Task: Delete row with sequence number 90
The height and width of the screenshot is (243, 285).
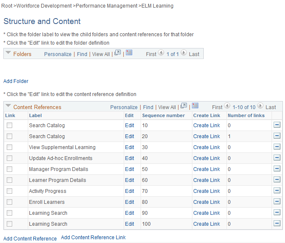Action: [x=277, y=212]
